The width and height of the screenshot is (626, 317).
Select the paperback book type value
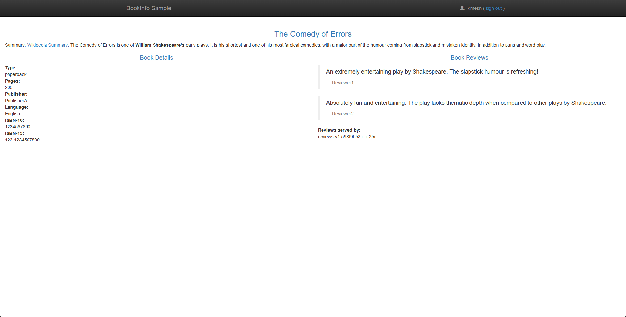coord(15,74)
